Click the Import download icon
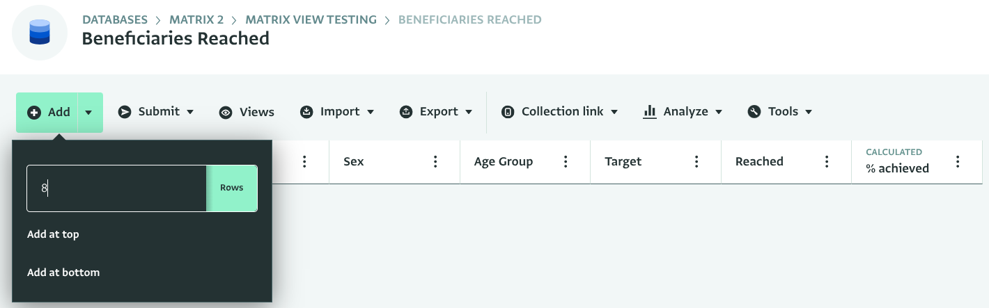The image size is (989, 308). pos(306,112)
